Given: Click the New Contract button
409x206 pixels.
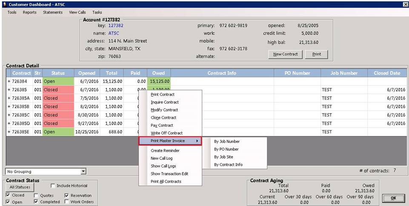Looking at the screenshot, I should click(x=286, y=54).
